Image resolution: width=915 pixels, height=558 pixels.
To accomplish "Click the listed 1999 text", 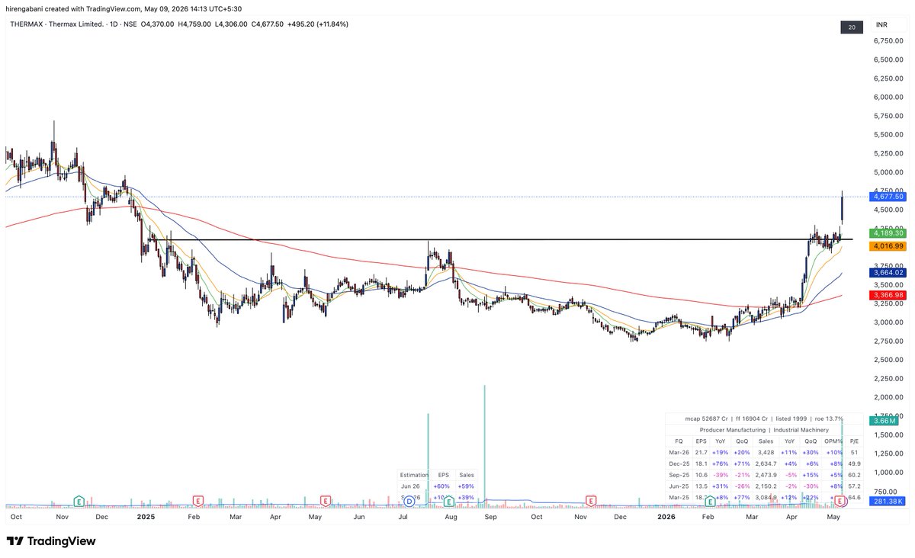I will (790, 418).
